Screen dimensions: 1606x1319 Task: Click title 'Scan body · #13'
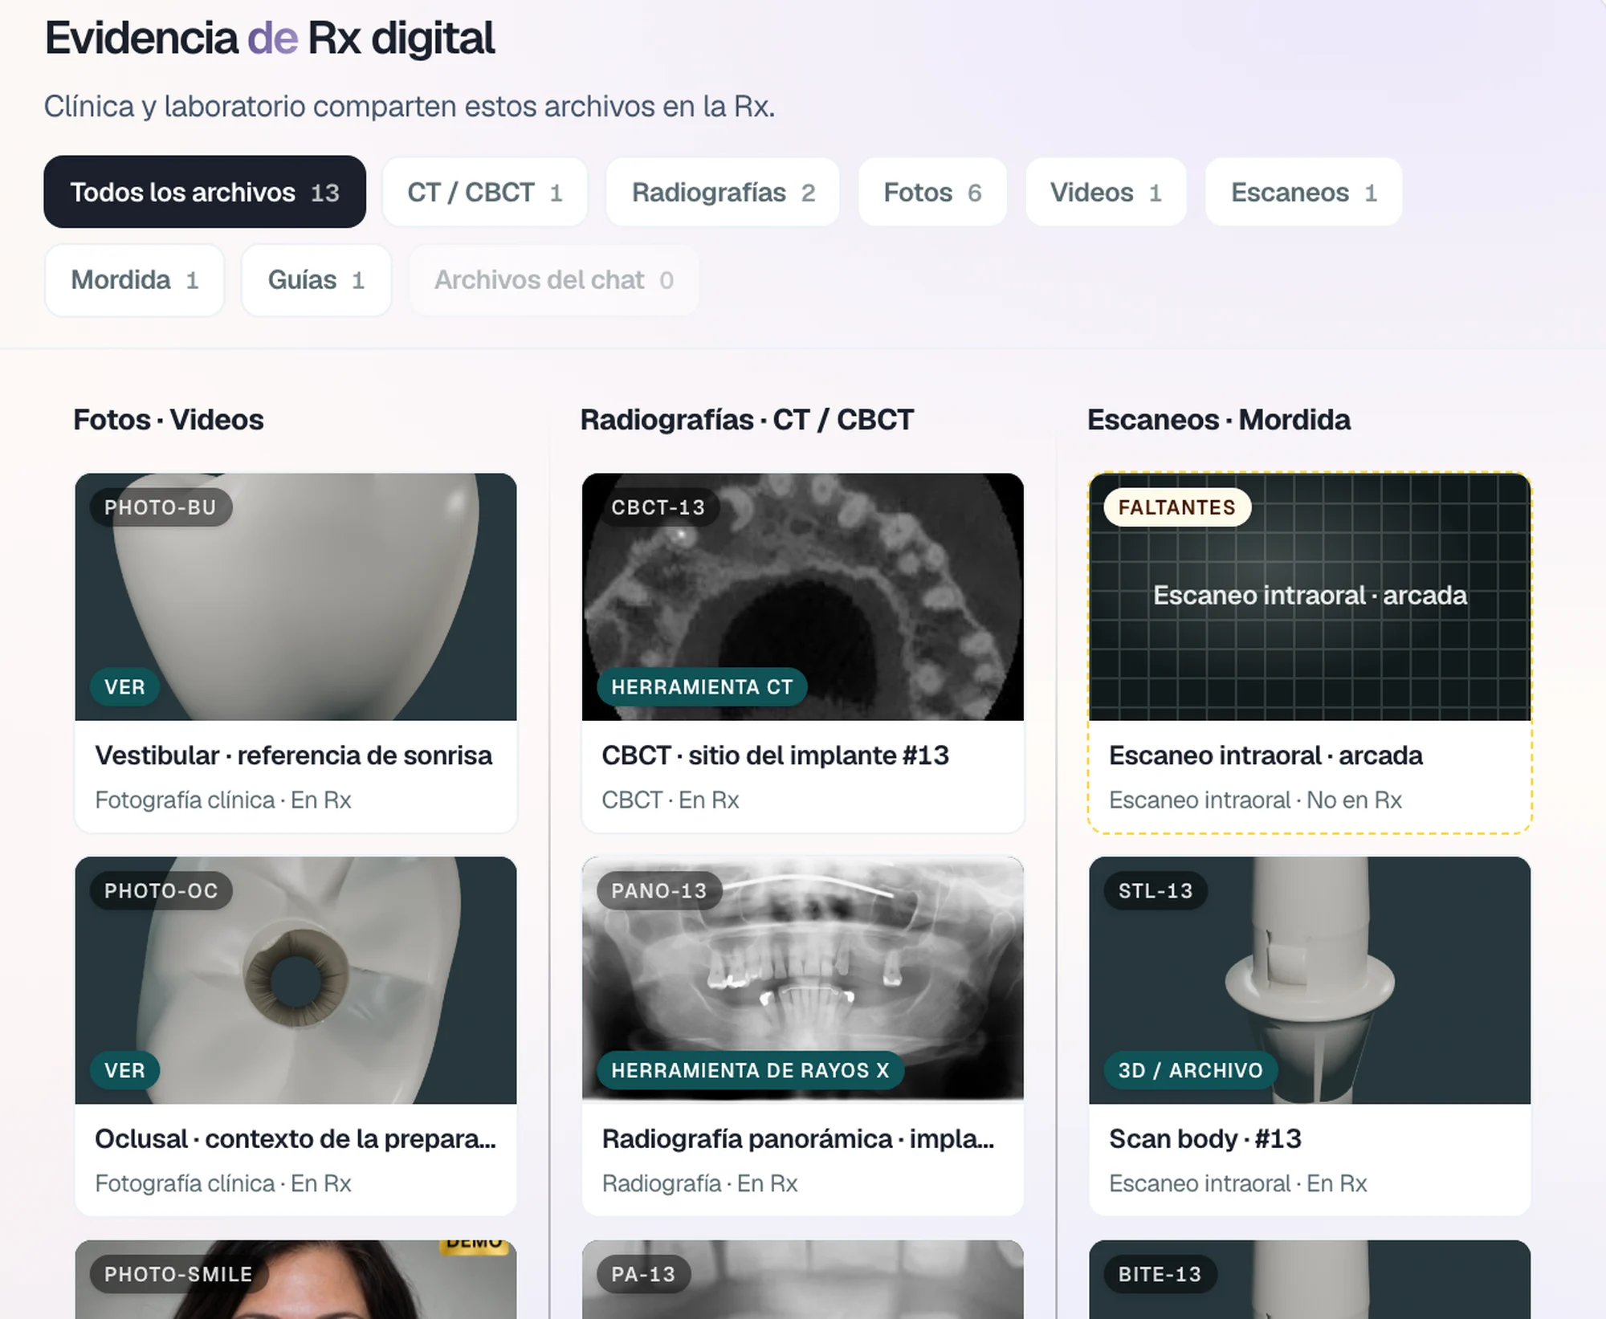click(x=1204, y=1139)
